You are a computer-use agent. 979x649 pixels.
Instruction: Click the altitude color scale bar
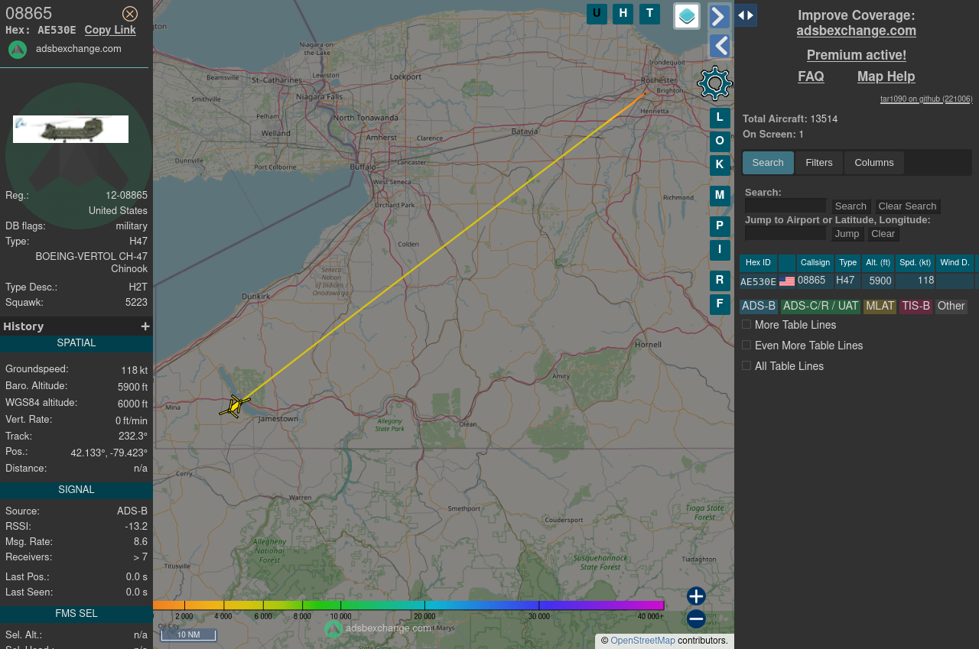(x=408, y=605)
